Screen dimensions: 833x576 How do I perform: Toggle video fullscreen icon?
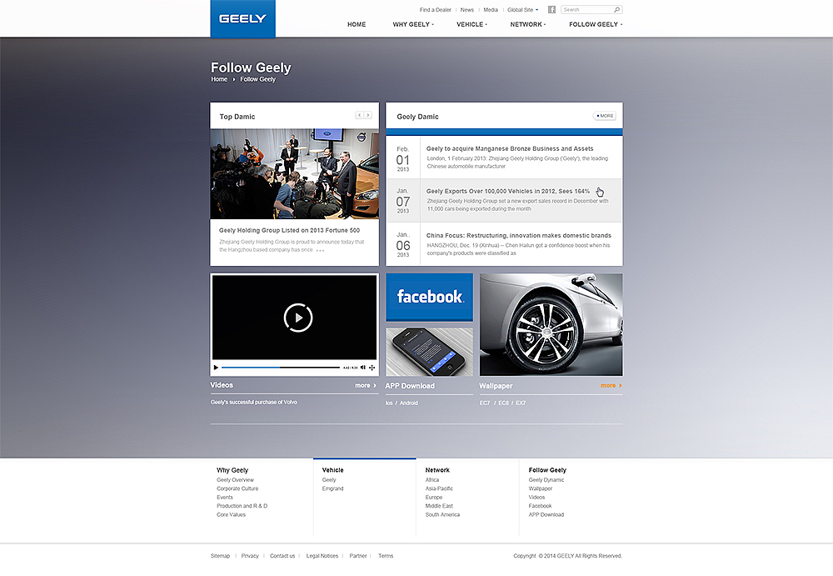pyautogui.click(x=372, y=368)
